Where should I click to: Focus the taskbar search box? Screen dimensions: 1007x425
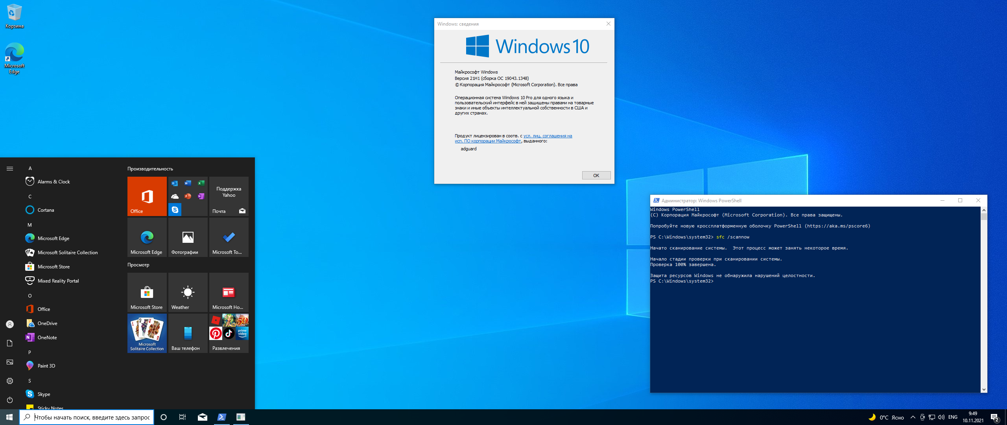coord(87,417)
